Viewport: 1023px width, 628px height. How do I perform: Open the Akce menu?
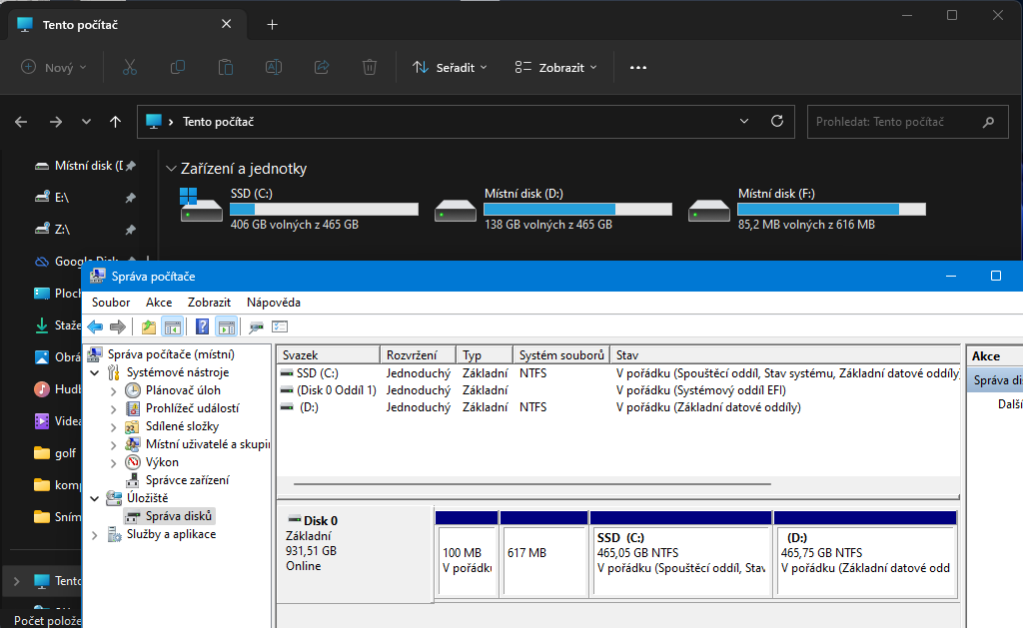tap(159, 302)
